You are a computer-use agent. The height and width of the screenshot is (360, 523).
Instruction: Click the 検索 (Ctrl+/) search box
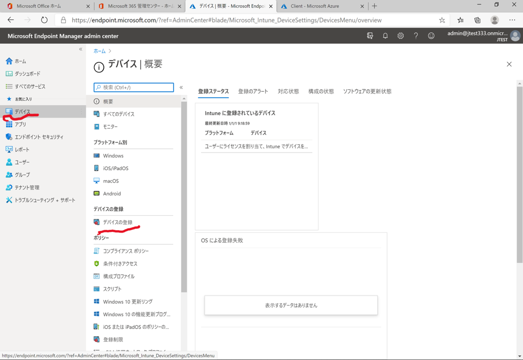point(134,87)
